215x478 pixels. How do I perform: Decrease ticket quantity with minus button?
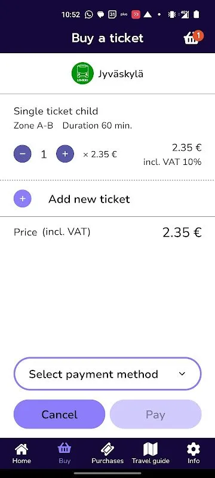click(23, 154)
